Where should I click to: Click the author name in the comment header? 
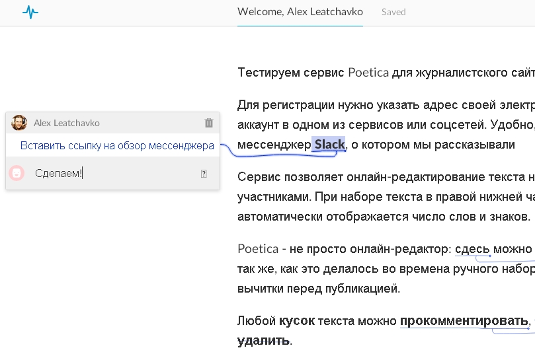pyautogui.click(x=67, y=123)
